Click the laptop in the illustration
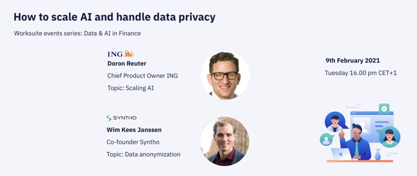Image resolution: width=417 pixels, height=176 pixels. pyautogui.click(x=341, y=154)
